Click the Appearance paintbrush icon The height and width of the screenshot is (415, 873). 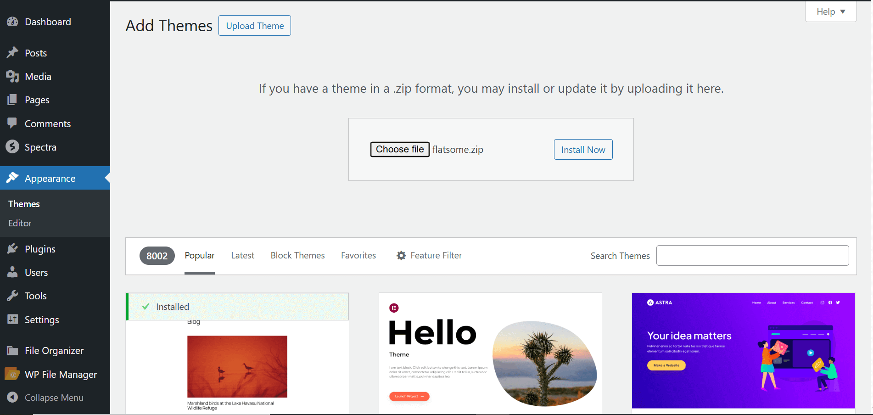[x=12, y=178]
